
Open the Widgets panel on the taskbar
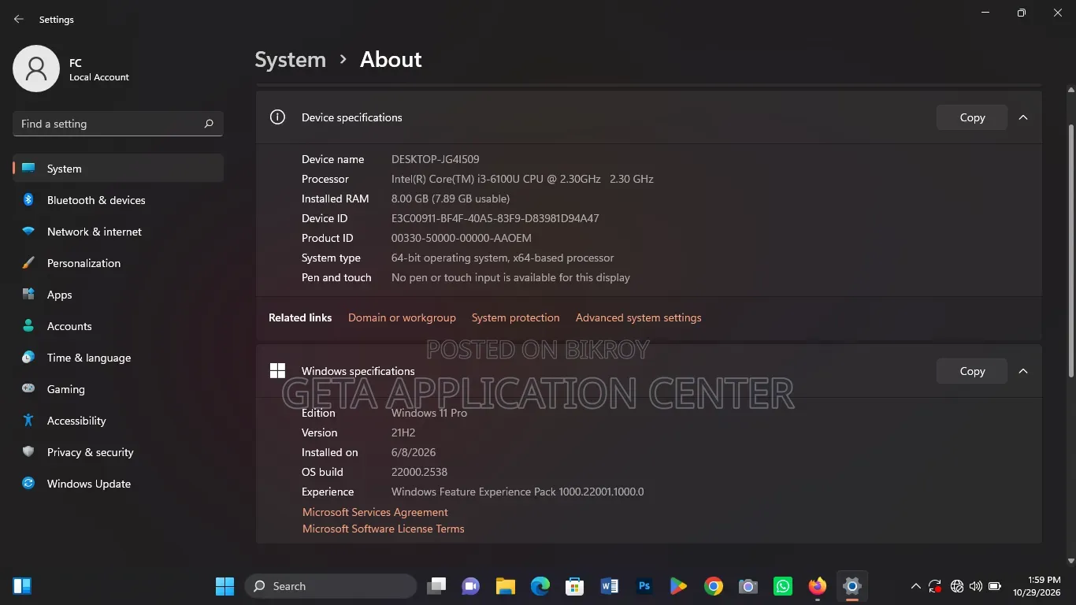[22, 586]
